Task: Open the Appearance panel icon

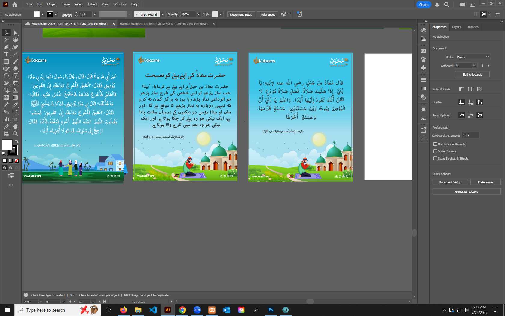Action: 423,110
